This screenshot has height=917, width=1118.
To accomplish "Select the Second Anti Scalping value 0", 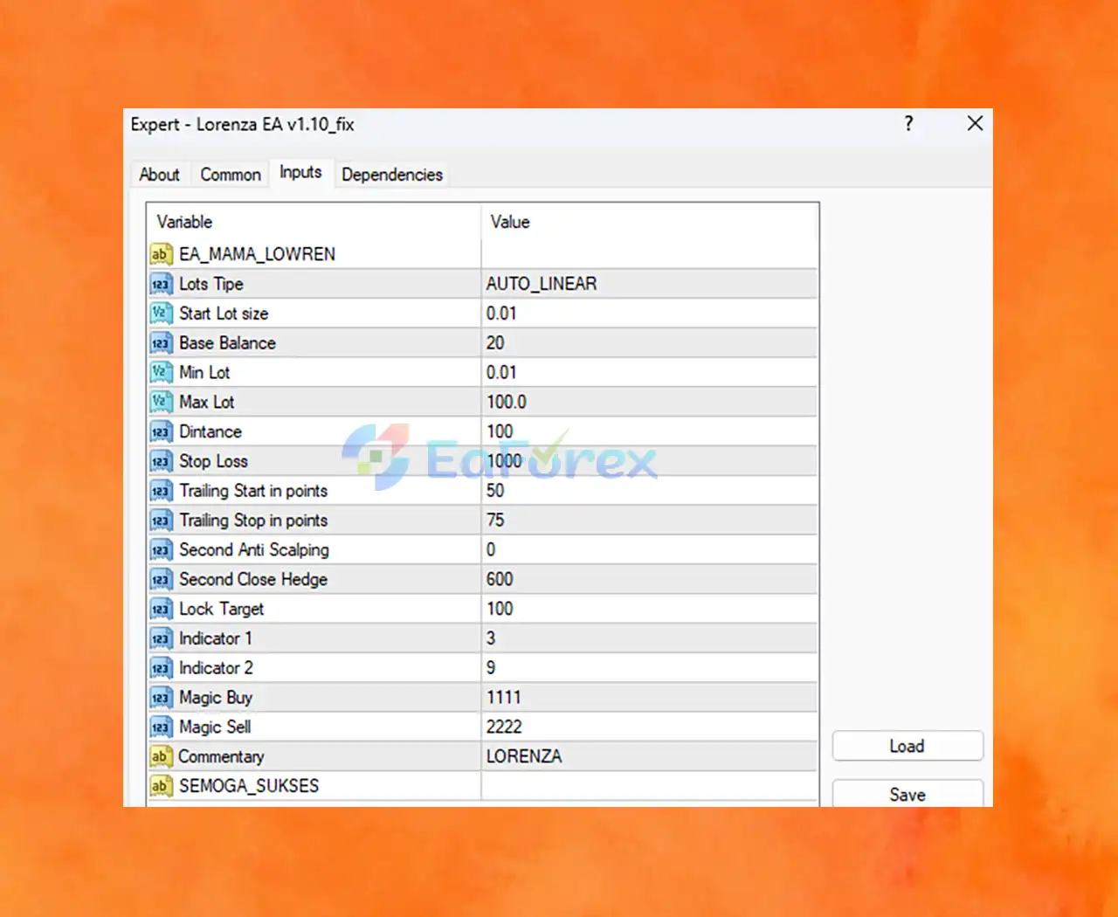I will 649,550.
